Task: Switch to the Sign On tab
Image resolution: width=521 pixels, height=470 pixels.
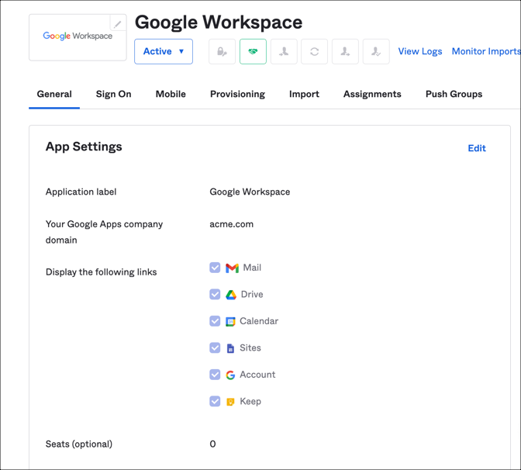Action: (x=113, y=94)
